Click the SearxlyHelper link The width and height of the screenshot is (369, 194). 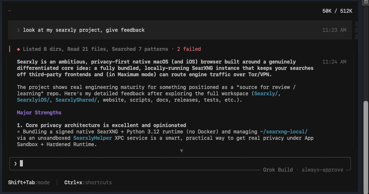[92, 138]
